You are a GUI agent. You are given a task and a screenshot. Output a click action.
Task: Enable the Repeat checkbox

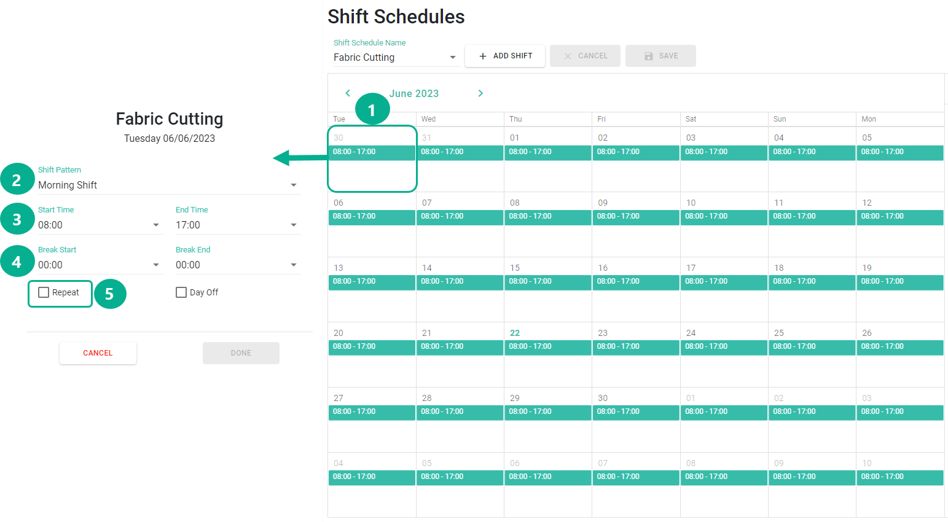(x=44, y=292)
